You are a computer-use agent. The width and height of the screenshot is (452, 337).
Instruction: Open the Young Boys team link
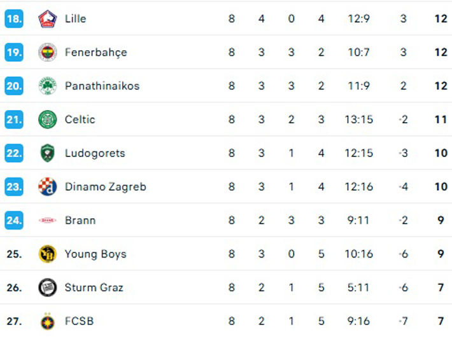(x=95, y=254)
